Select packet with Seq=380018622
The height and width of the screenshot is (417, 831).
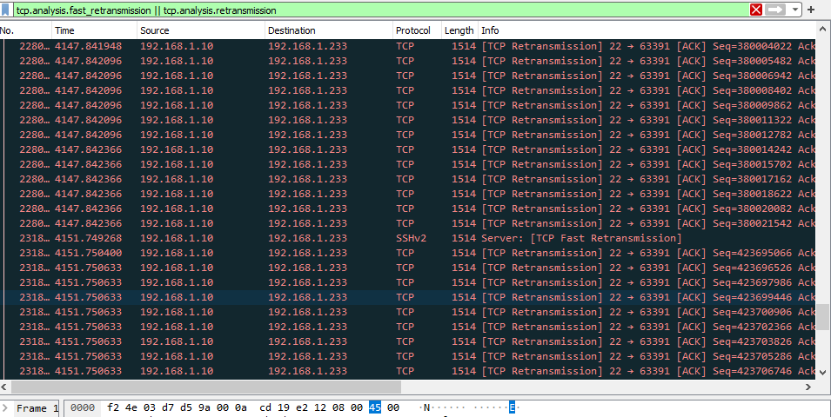[408, 195]
